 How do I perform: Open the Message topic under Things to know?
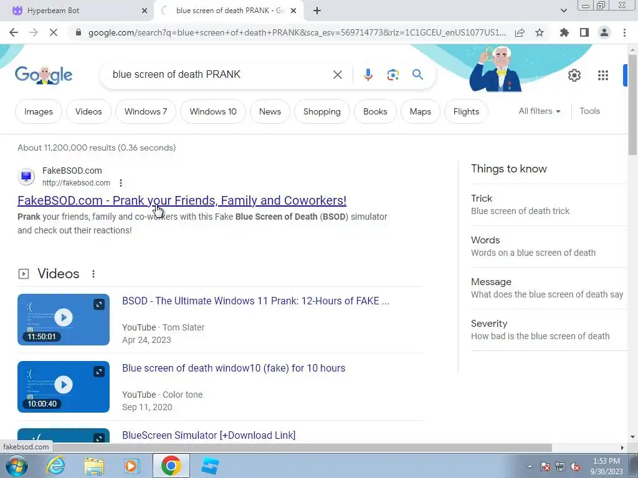pos(549,288)
